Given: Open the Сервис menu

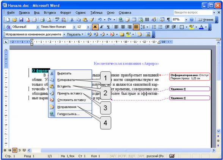Looking at the screenshot, I should pos(81,12).
